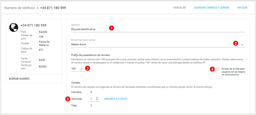The image size is (256, 115).
Task: Open the Número de teléfono breadcrumb
Action: (x=20, y=8)
